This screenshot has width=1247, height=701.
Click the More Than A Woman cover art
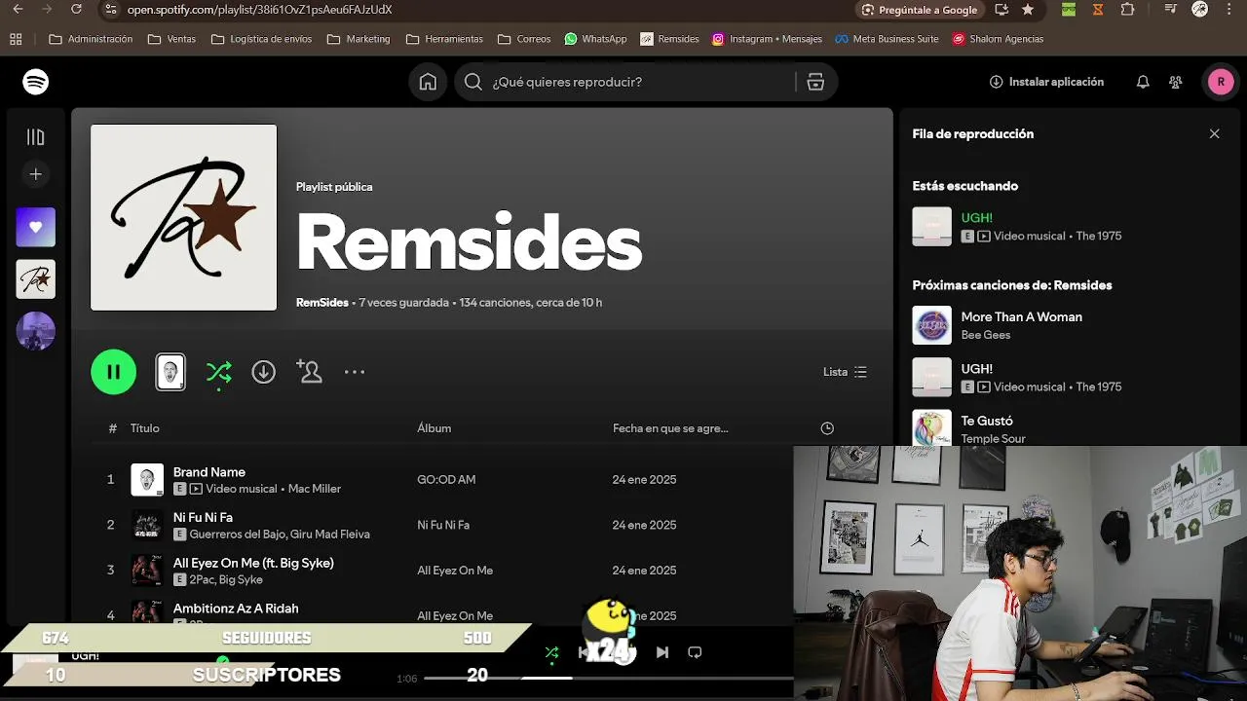(931, 325)
